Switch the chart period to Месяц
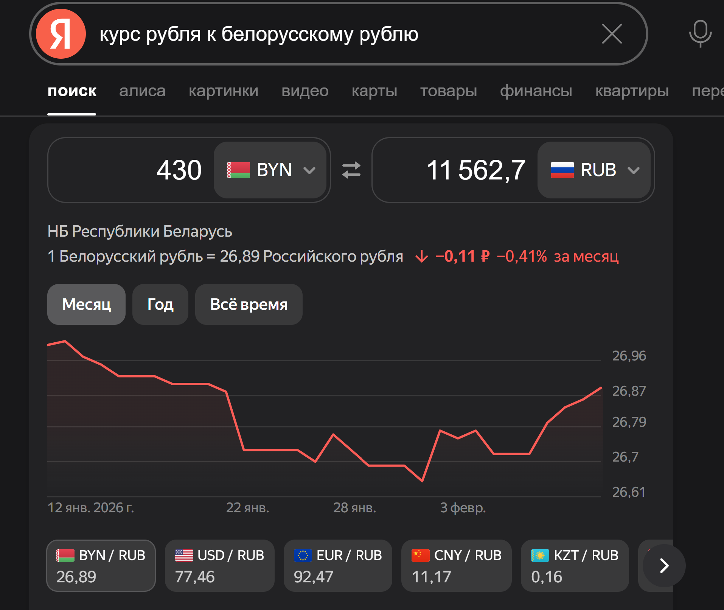Viewport: 724px width, 610px height. point(86,304)
